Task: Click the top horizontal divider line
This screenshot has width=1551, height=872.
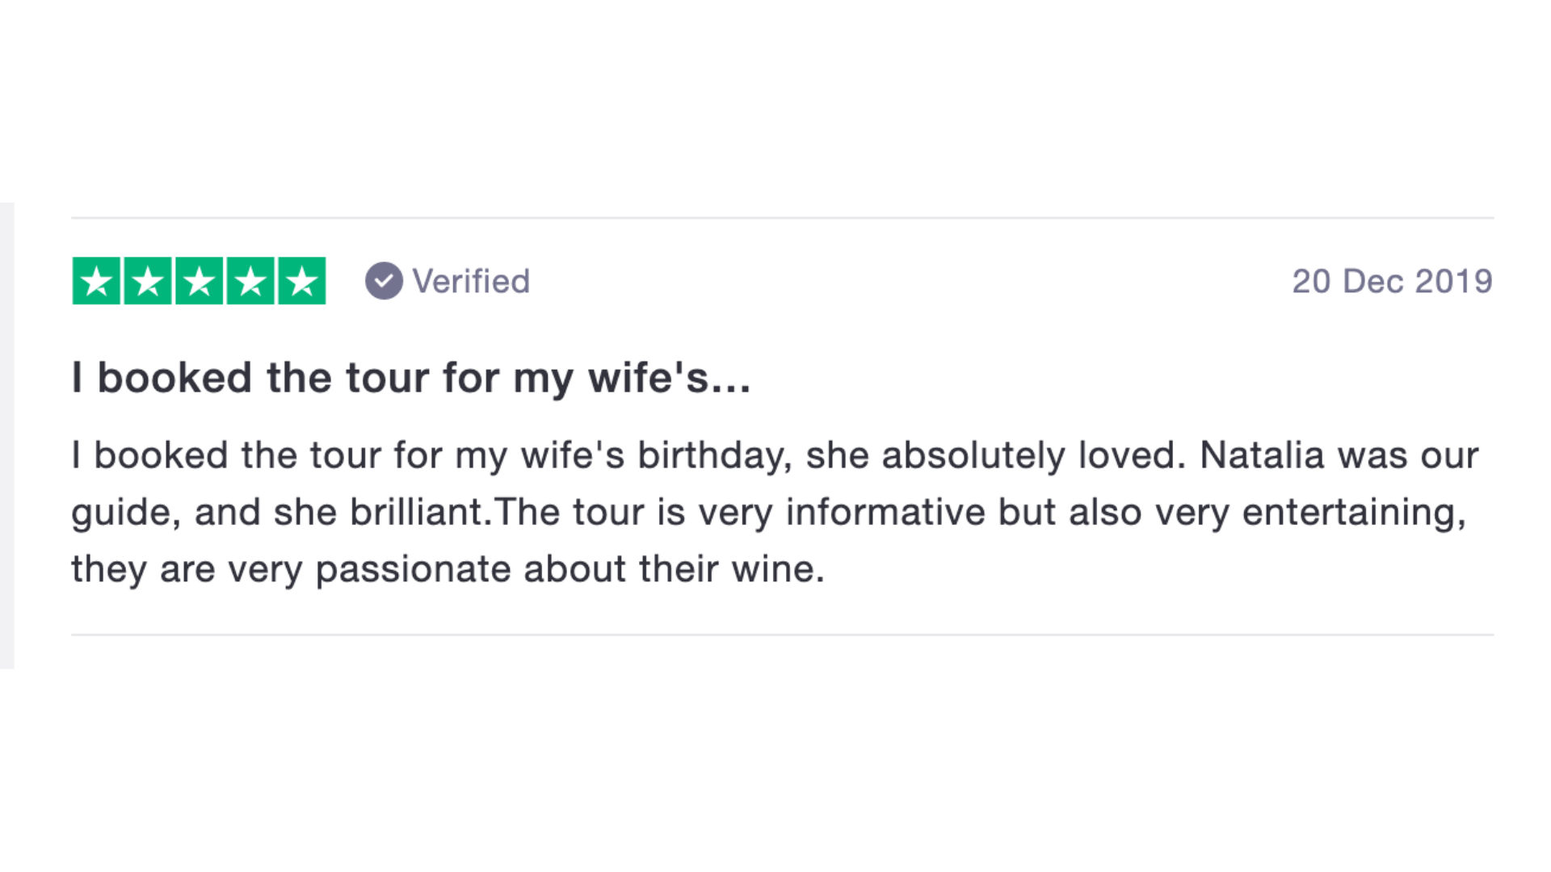Action: click(782, 217)
